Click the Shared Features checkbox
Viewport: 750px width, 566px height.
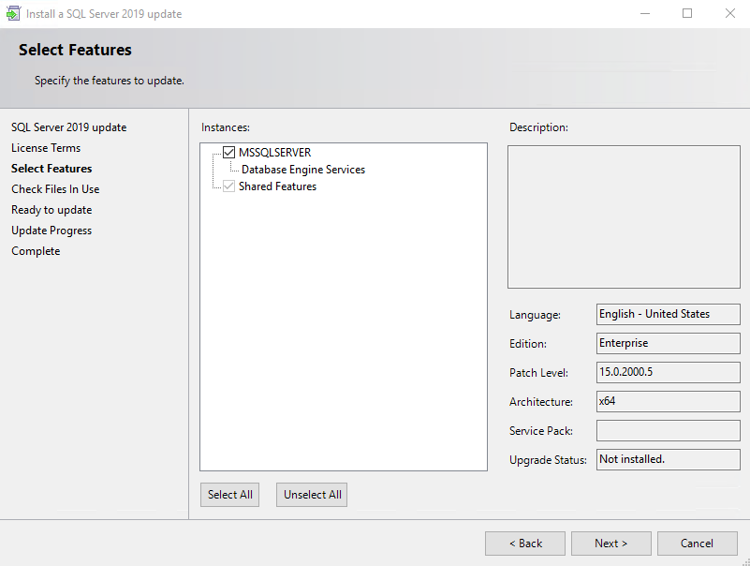[228, 186]
